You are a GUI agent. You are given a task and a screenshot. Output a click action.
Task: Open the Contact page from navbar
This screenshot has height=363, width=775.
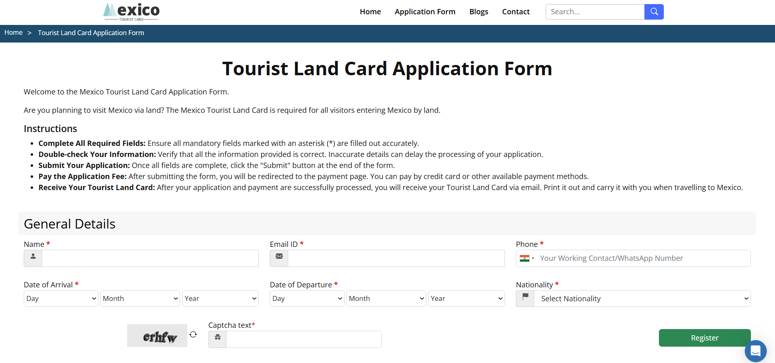point(515,12)
